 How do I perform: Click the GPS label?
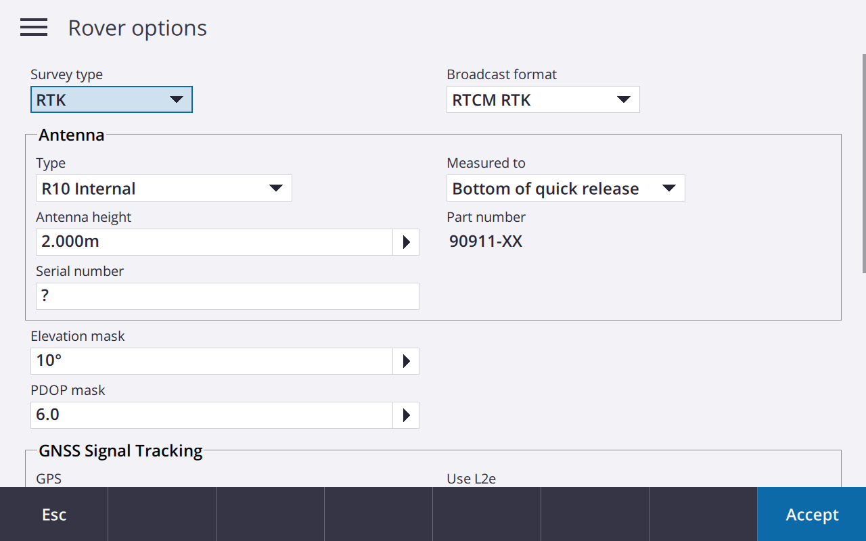49,479
